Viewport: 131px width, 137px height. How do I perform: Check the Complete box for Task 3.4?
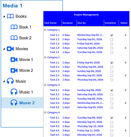112,103
